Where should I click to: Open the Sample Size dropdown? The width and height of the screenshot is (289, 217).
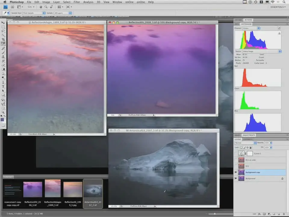pos(34,13)
